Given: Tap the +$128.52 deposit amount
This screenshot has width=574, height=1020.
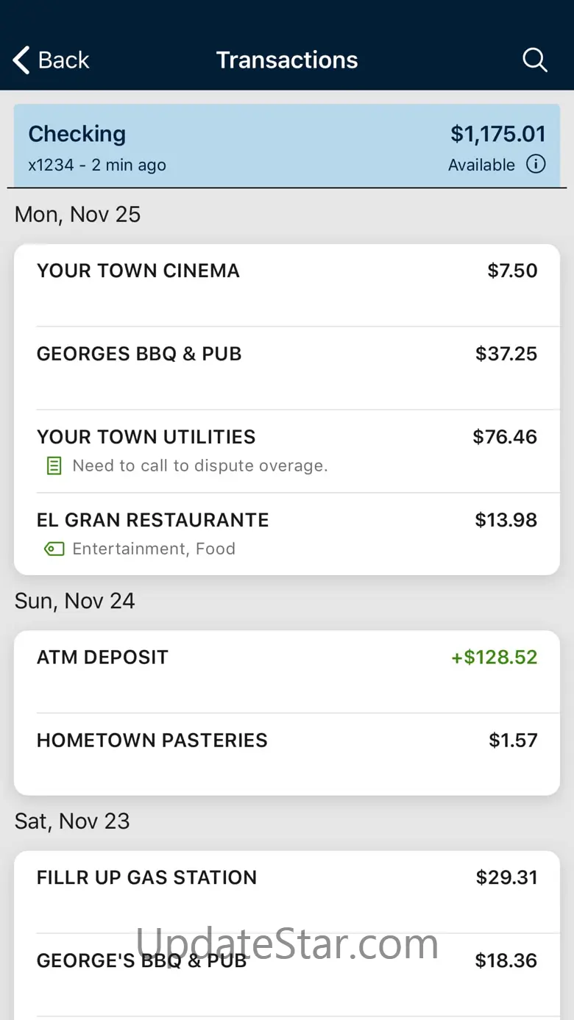Looking at the screenshot, I should 495,657.
